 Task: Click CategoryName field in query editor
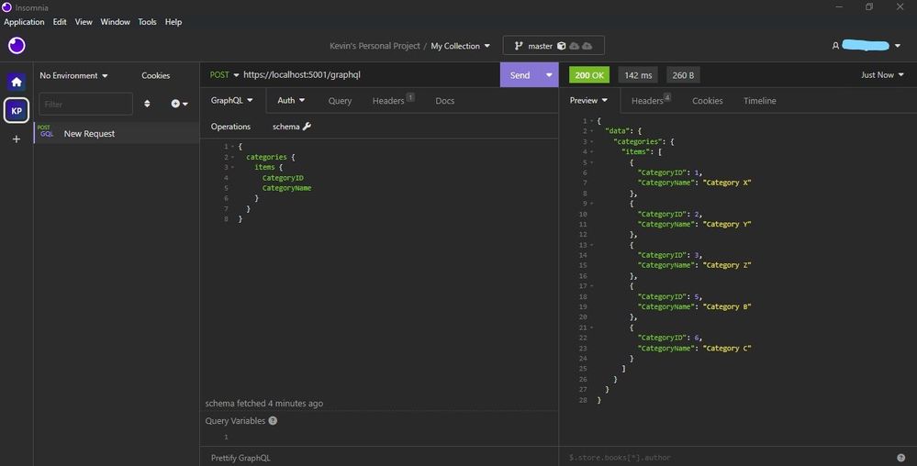click(286, 188)
